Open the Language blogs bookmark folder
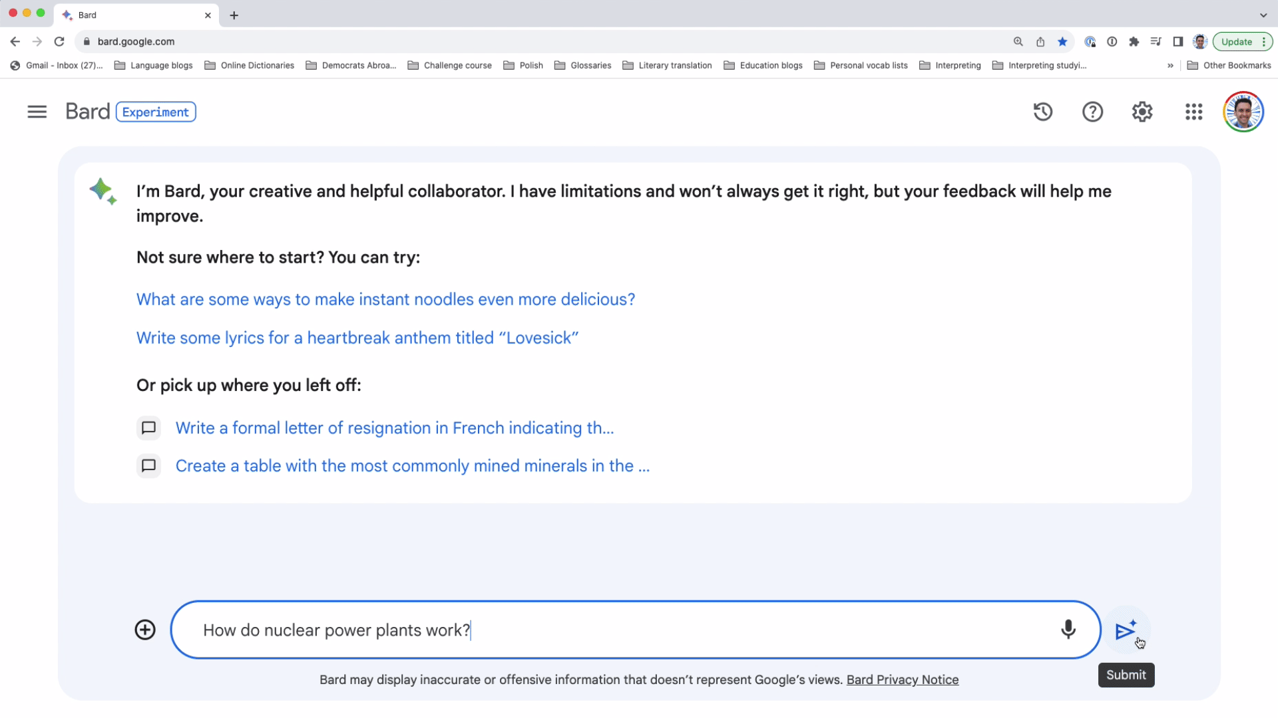This screenshot has width=1278, height=718. click(x=154, y=65)
